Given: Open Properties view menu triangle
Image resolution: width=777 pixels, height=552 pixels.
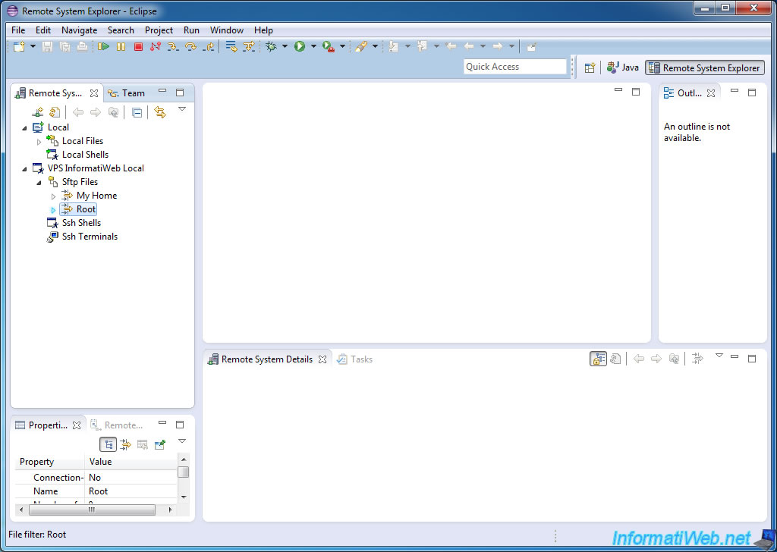Looking at the screenshot, I should tap(182, 441).
